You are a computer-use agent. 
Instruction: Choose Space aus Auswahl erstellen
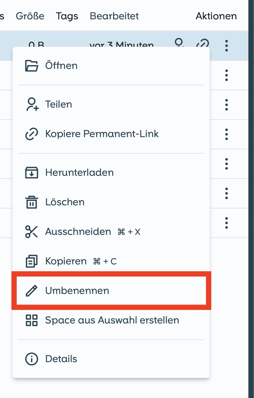click(x=112, y=320)
